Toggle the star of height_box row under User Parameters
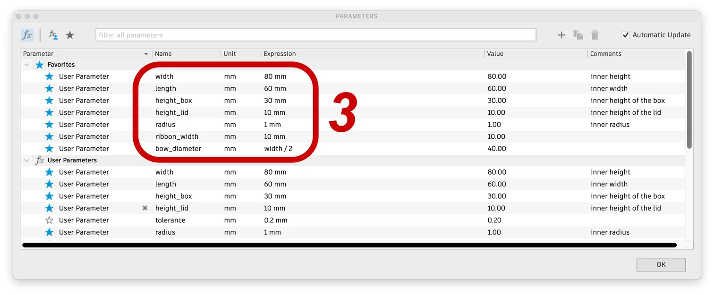Screen dimensions: 714x295 [x=49, y=196]
